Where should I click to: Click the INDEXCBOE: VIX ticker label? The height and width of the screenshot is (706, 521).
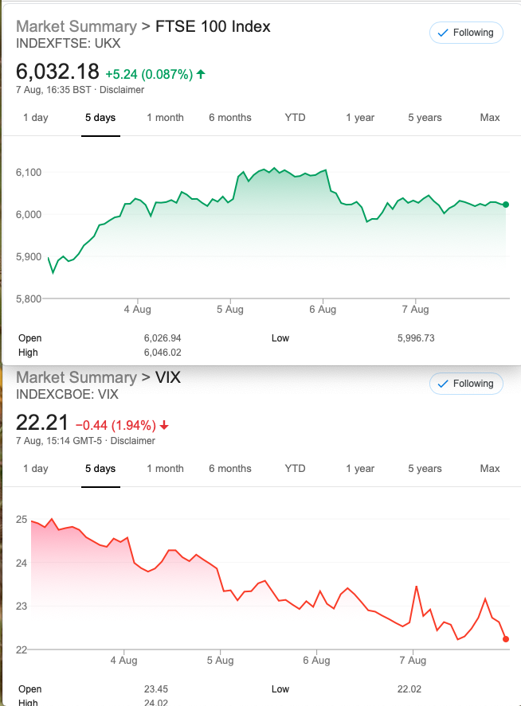click(x=67, y=395)
